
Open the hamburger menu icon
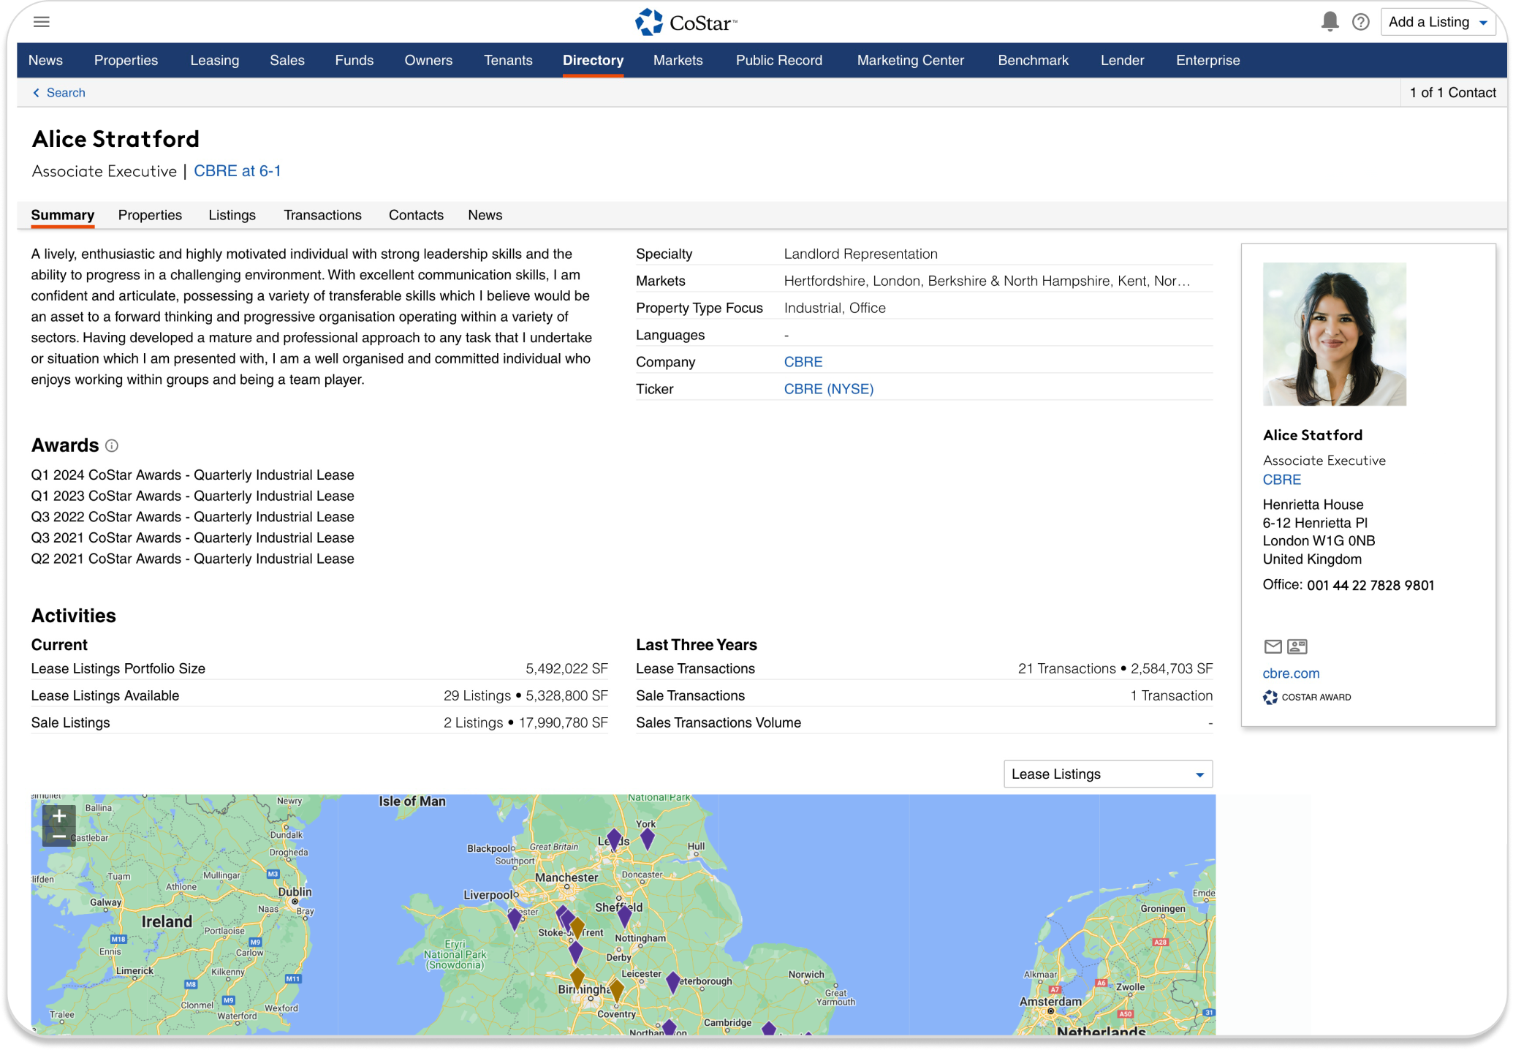pos(42,22)
